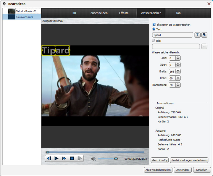Fast forward the preview

point(64,158)
